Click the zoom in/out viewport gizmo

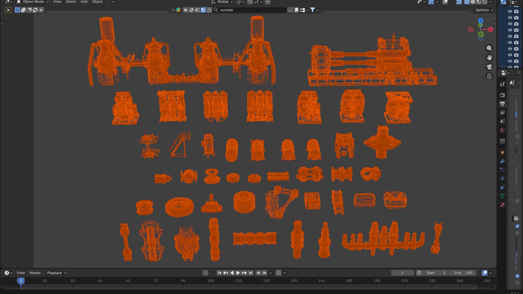point(489,48)
